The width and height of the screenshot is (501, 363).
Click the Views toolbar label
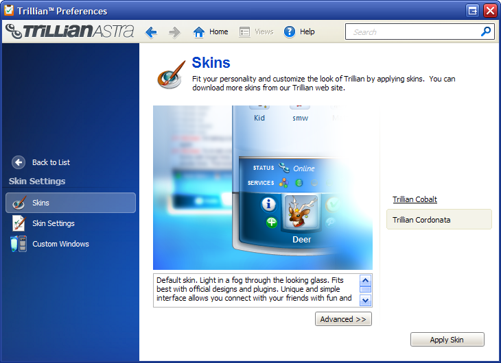pyautogui.click(x=264, y=32)
